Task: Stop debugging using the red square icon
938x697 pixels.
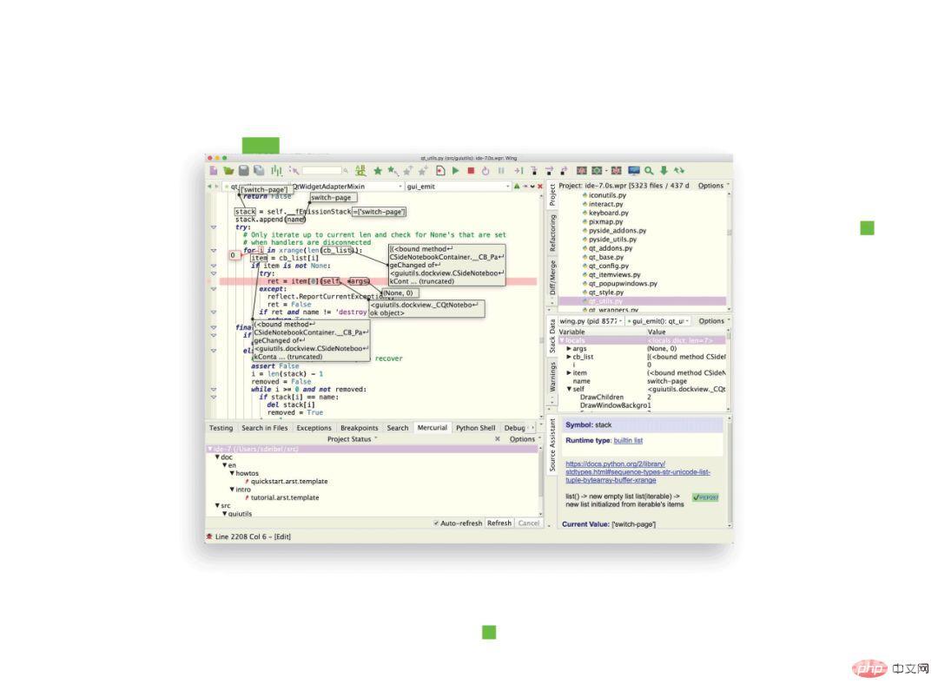Action: (472, 170)
